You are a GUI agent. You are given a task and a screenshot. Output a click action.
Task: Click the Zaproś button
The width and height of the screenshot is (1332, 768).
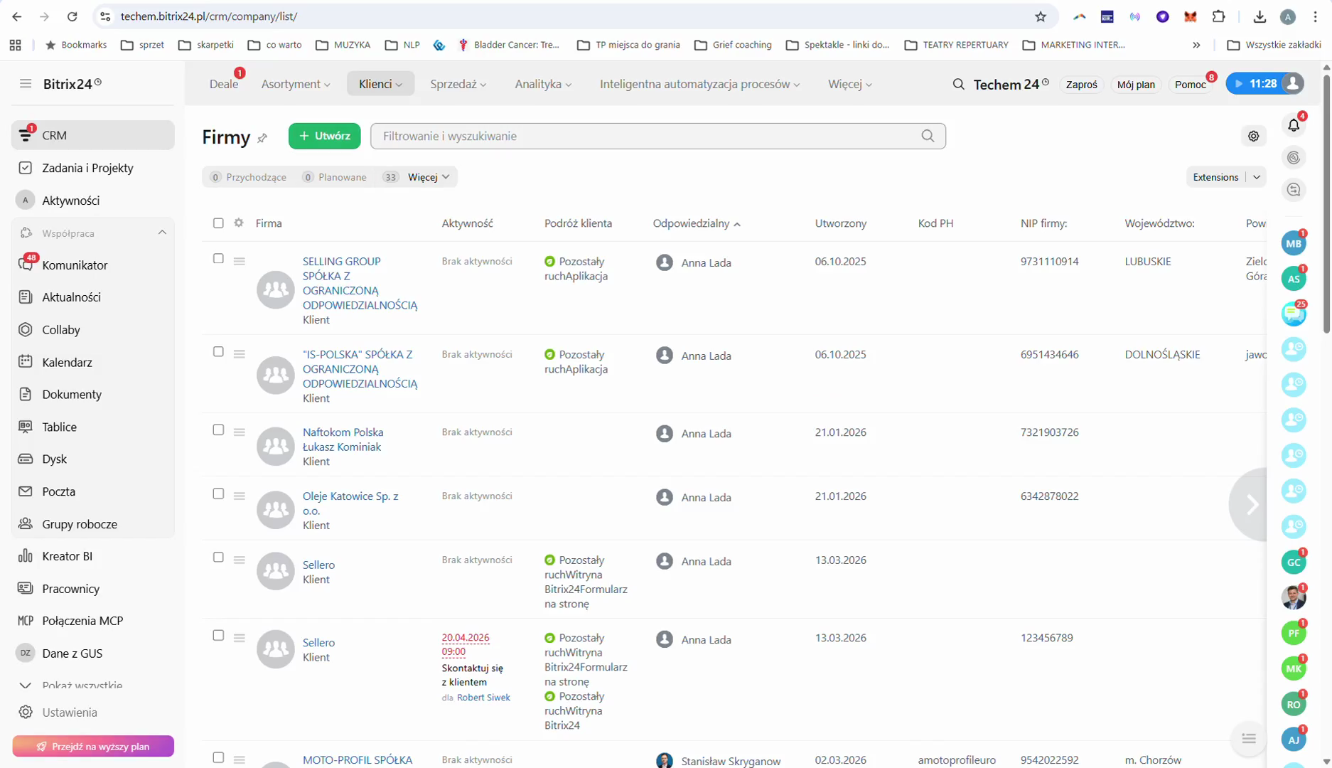(x=1081, y=85)
